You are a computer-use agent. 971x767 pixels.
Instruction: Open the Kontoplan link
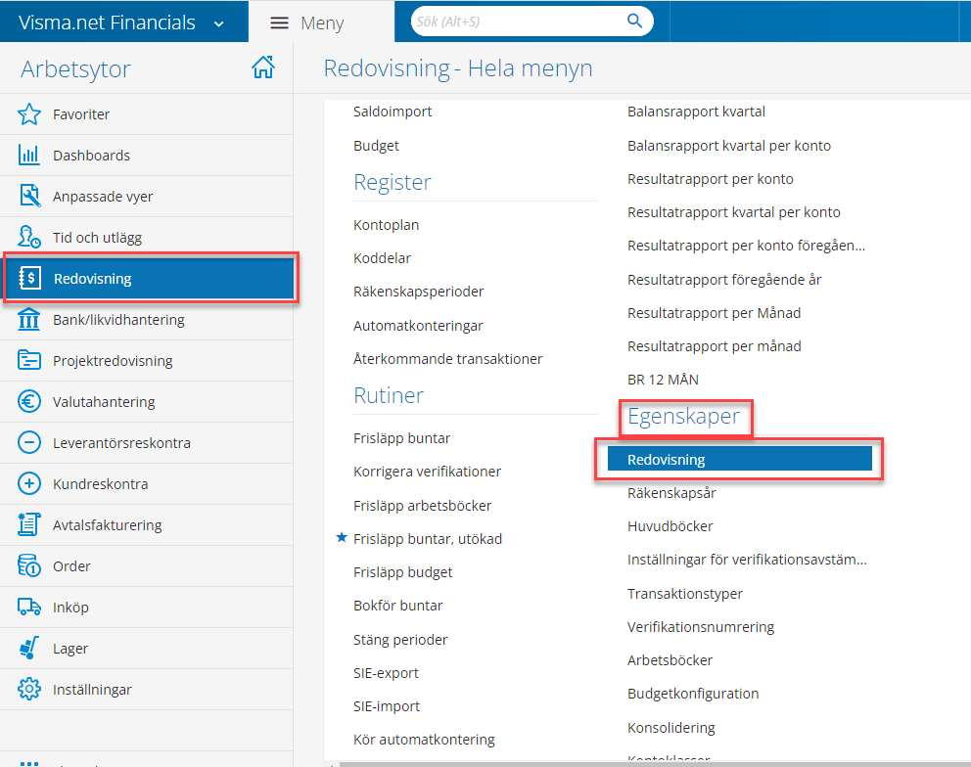coord(386,225)
